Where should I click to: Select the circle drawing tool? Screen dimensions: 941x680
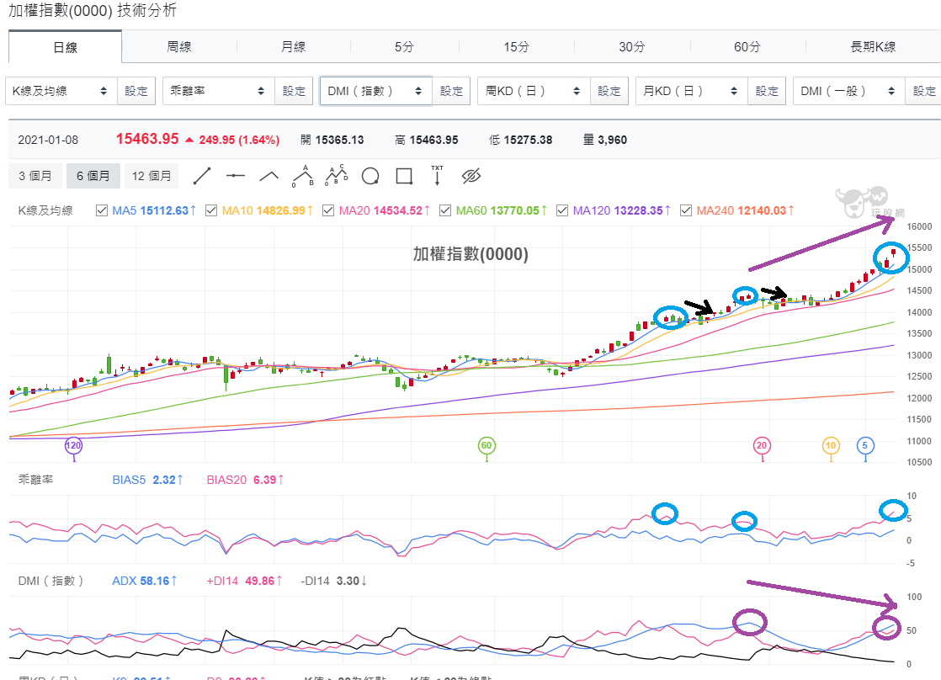click(370, 177)
